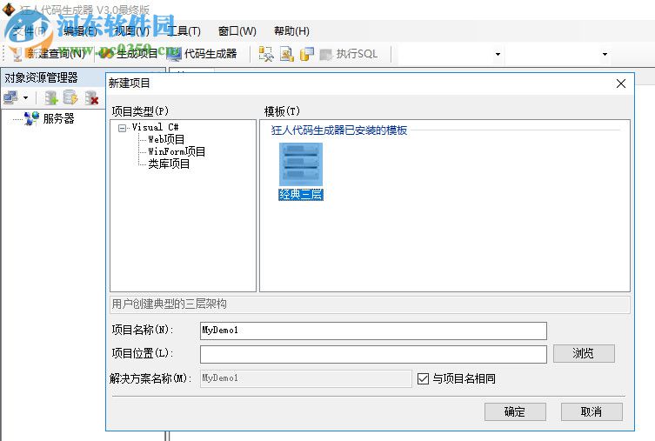Click the database refresh icon with yellow arrow
This screenshot has height=441, width=655.
point(70,97)
